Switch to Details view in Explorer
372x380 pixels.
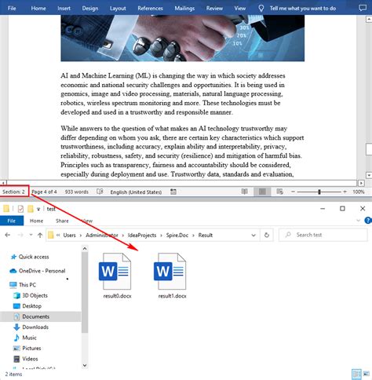click(356, 375)
